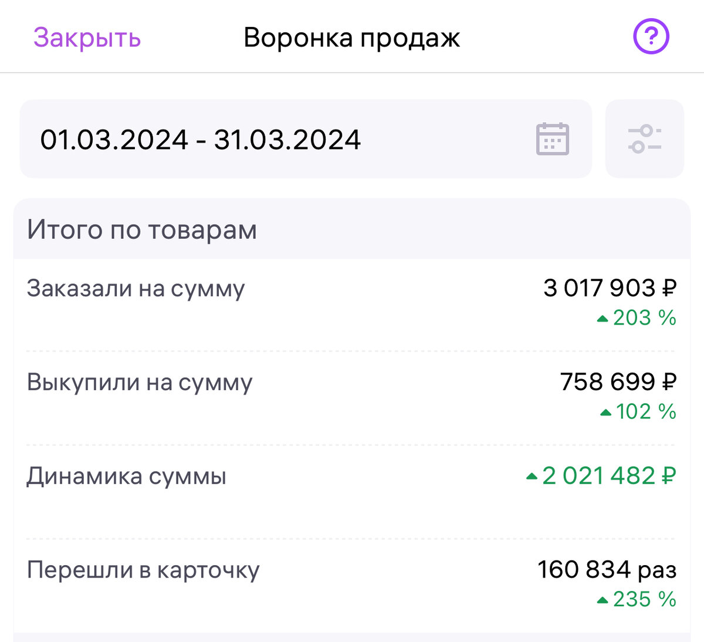Tap the 160 834 раз card views value
704x642 pixels.
coord(607,570)
